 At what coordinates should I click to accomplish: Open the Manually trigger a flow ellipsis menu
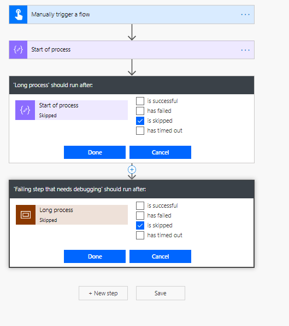point(245,15)
